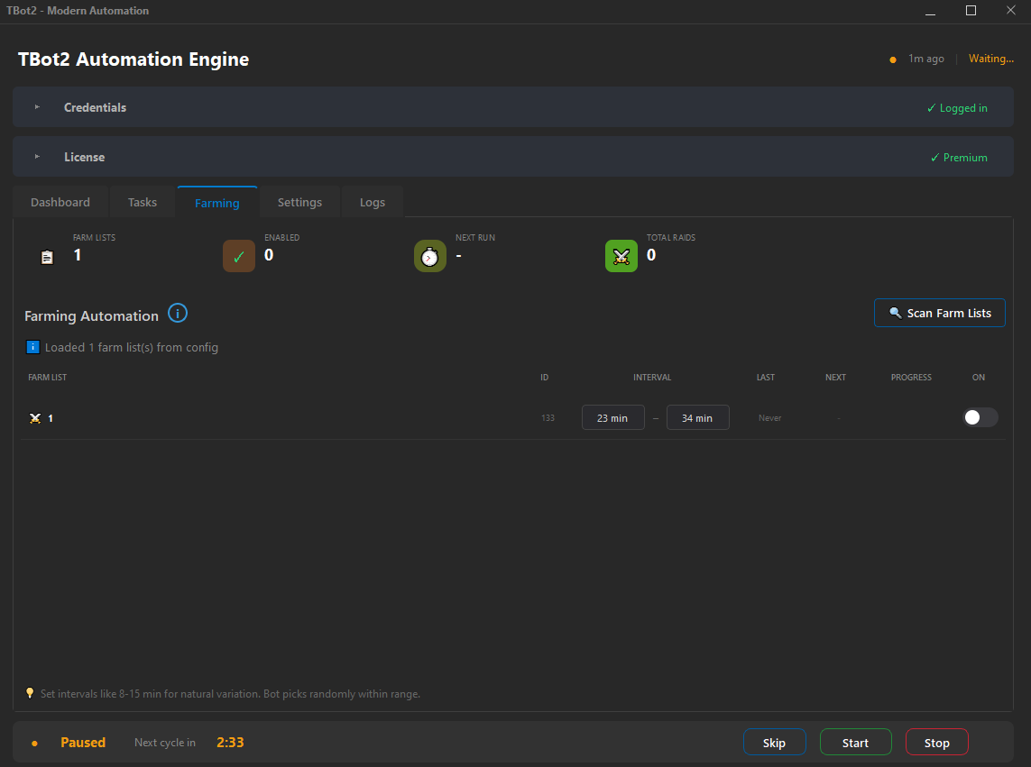Switch to the Settings tab
This screenshot has width=1031, height=767.
click(x=299, y=202)
